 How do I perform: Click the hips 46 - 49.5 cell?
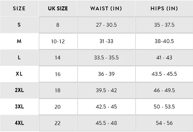pos(164,90)
